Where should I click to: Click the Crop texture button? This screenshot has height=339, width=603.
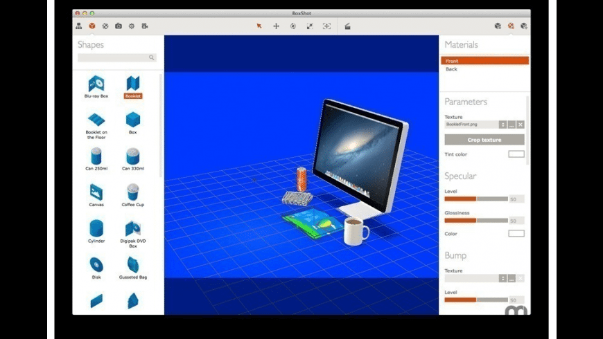pos(484,140)
